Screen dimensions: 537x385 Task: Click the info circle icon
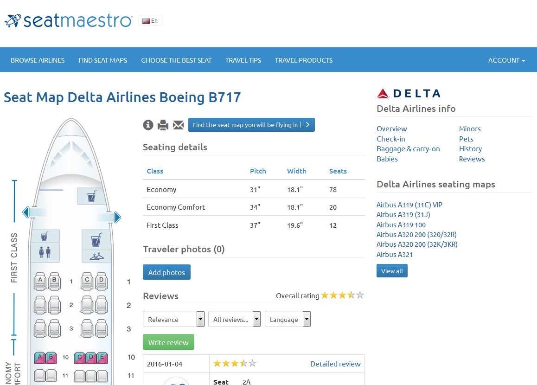pyautogui.click(x=148, y=125)
